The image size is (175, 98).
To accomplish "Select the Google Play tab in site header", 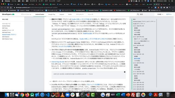I will [x=52, y=14].
